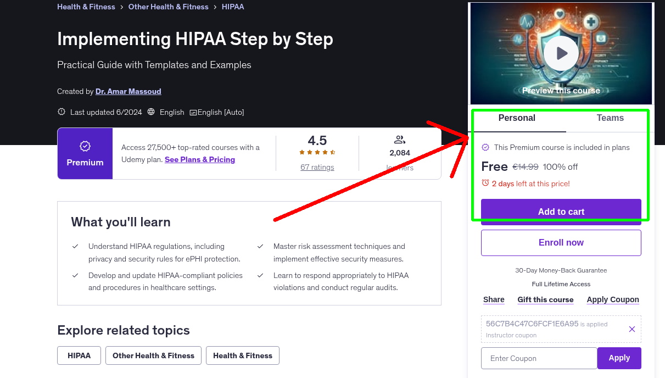Select the HIPAA related topic
This screenshot has width=665, height=378.
point(79,355)
